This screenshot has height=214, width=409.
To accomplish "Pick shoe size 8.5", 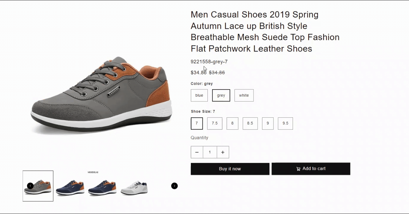I will click(x=250, y=123).
